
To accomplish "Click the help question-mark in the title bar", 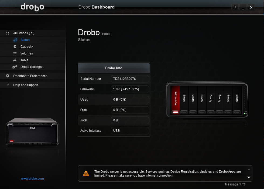I will click(235, 7).
